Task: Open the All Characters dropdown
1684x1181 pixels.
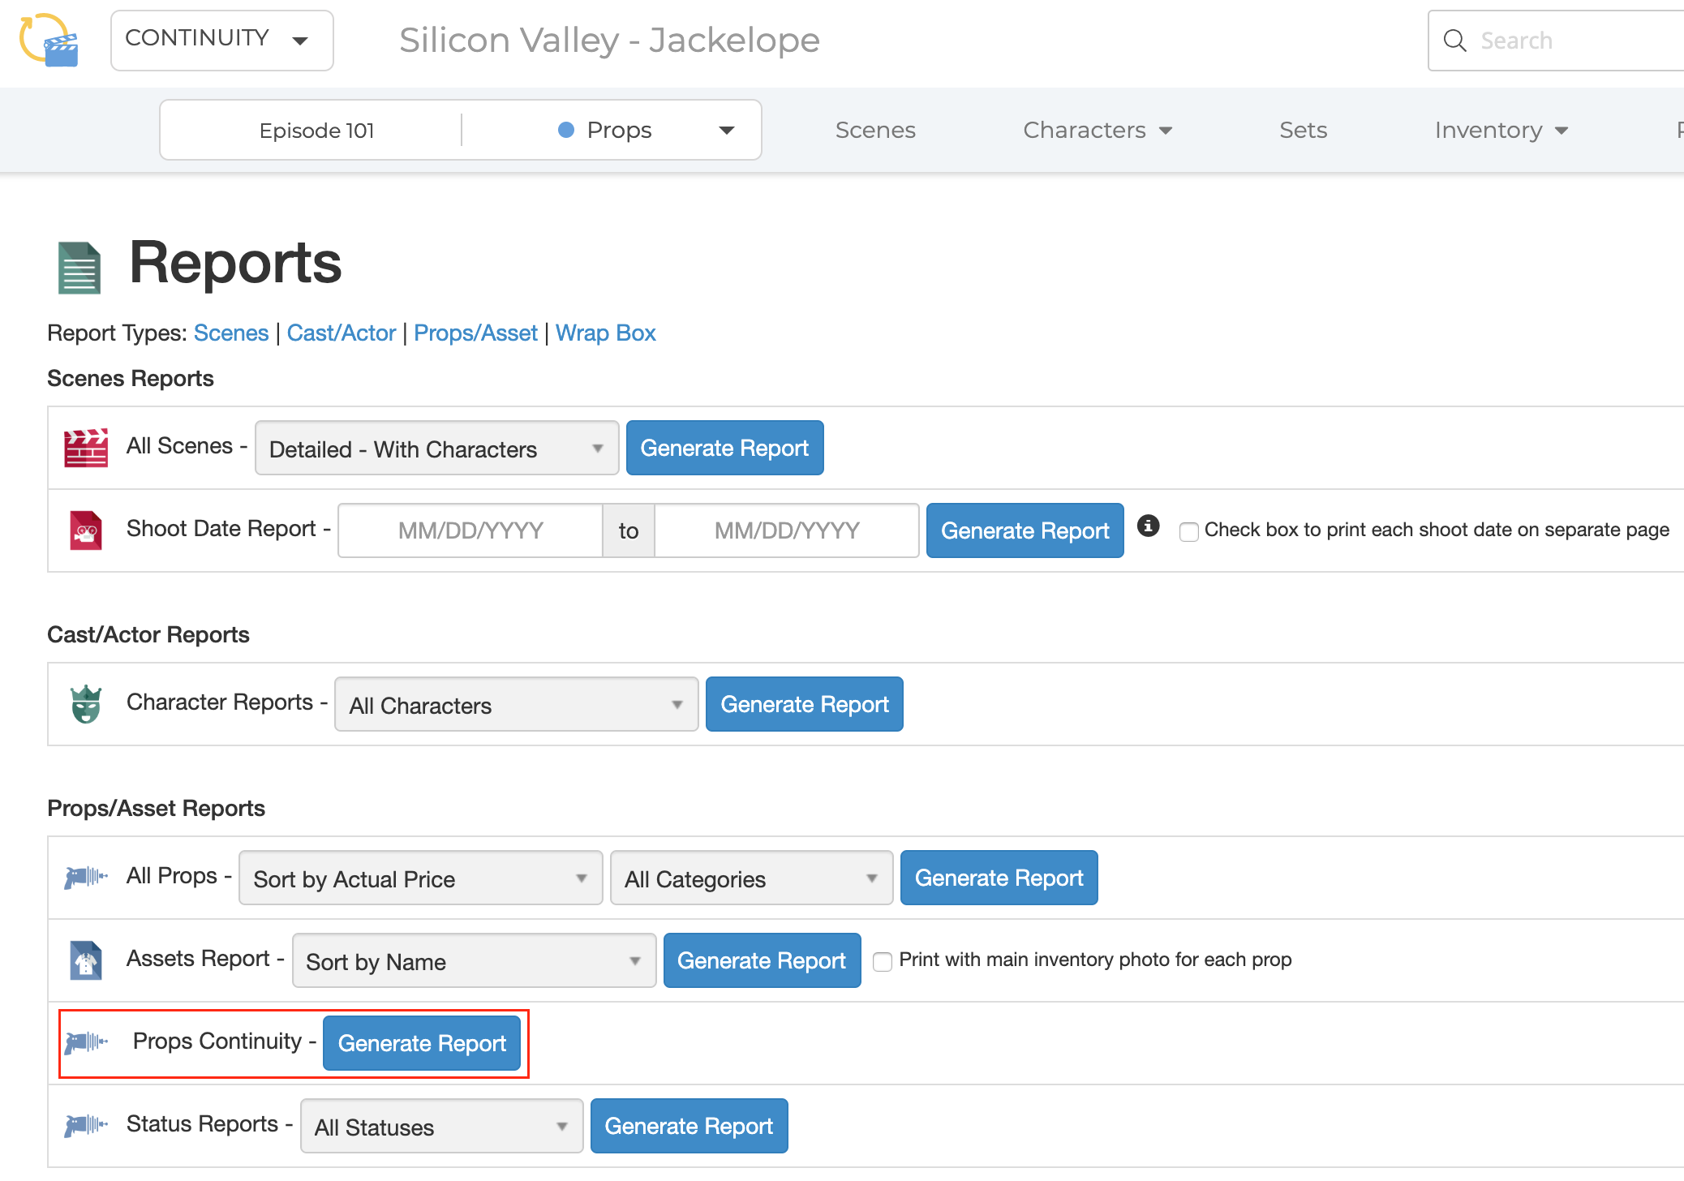Action: 517,704
